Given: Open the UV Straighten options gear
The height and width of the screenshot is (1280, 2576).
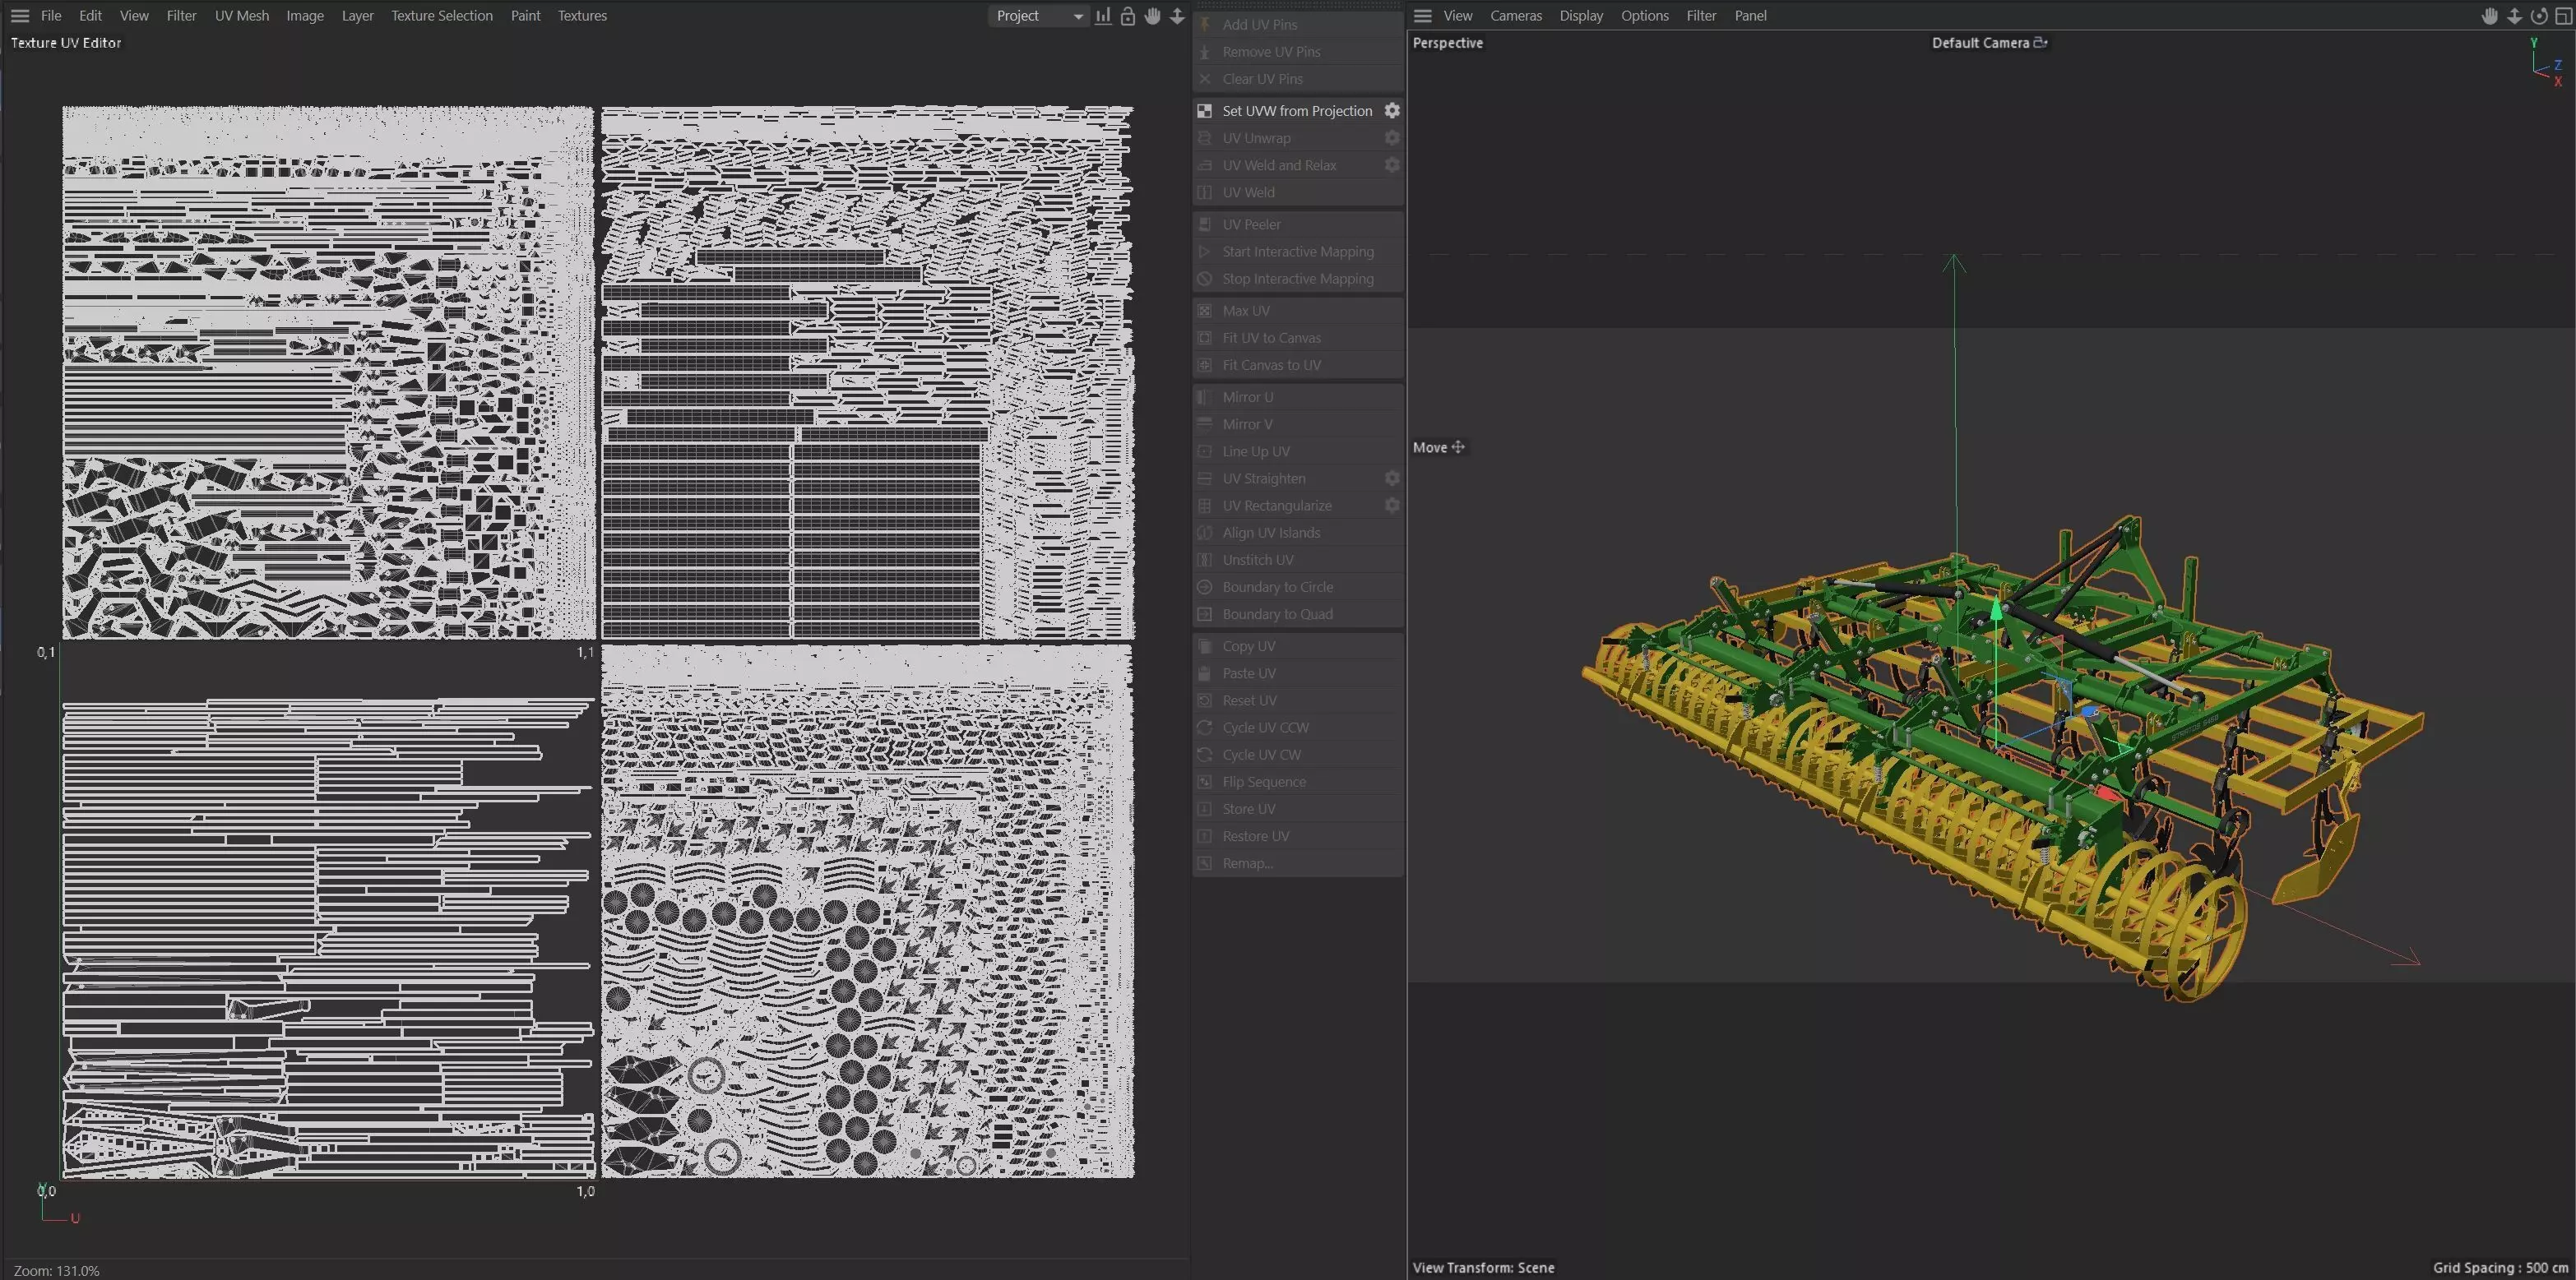Looking at the screenshot, I should (1391, 478).
